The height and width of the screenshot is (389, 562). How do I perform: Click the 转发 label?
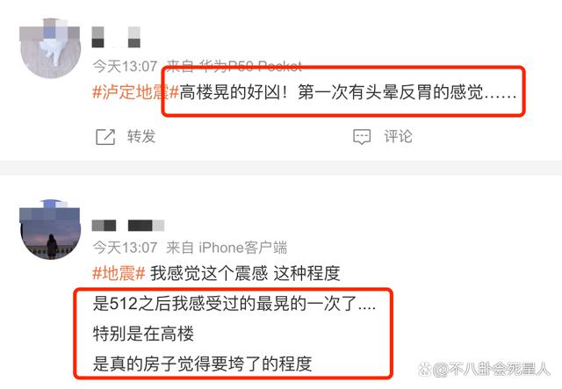141,137
